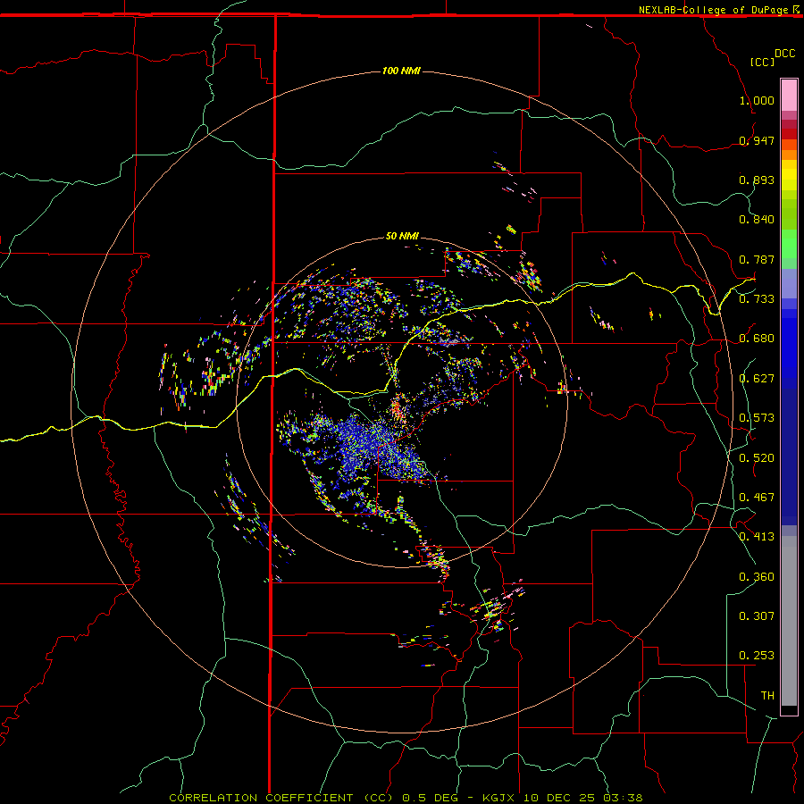Viewport: 804px width, 804px height.
Task: Click the 50 NMI range ring label
Action: 402,236
